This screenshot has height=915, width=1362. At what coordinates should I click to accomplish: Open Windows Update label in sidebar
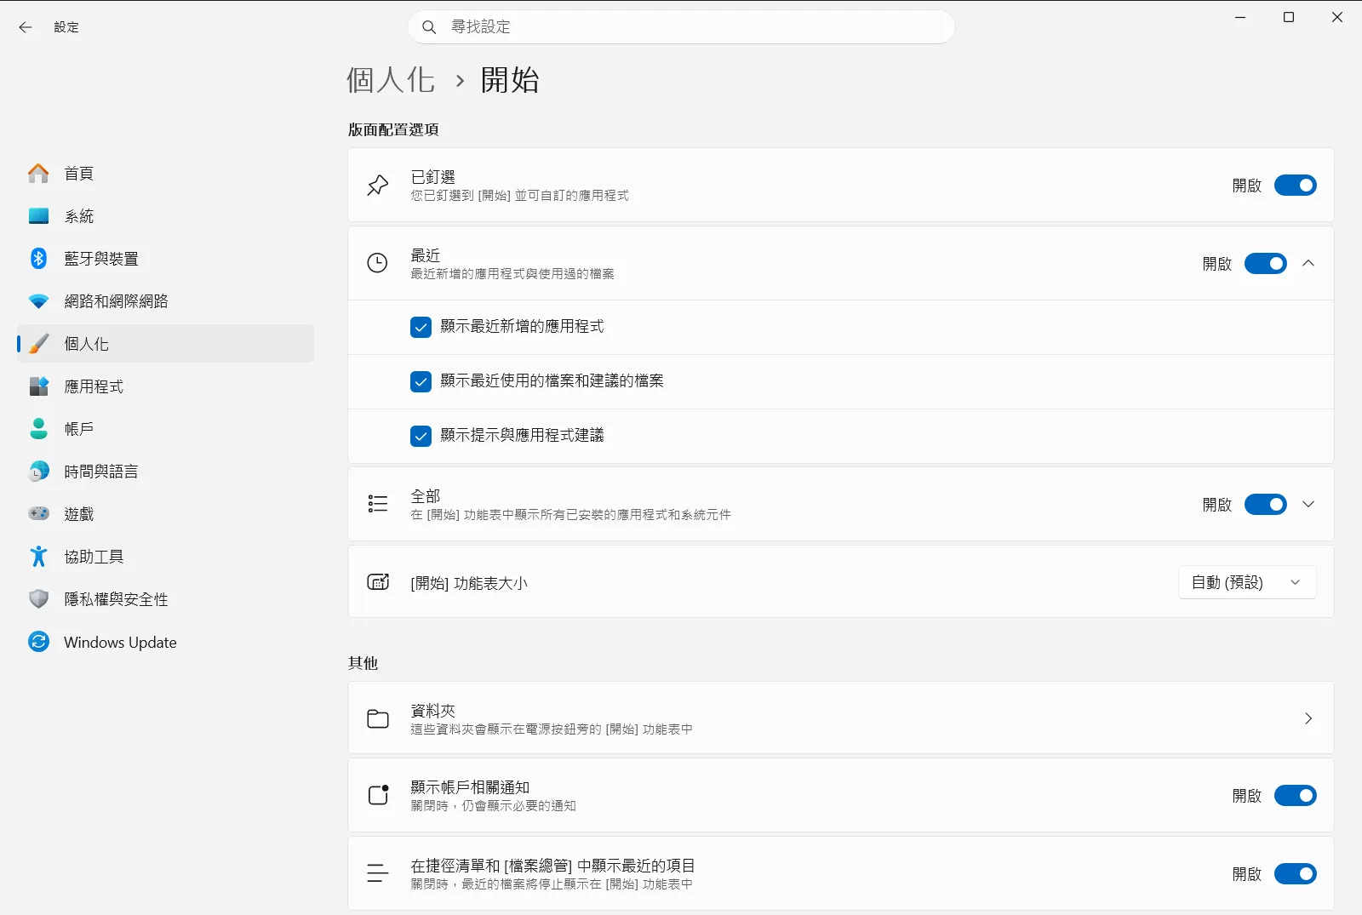[120, 643]
